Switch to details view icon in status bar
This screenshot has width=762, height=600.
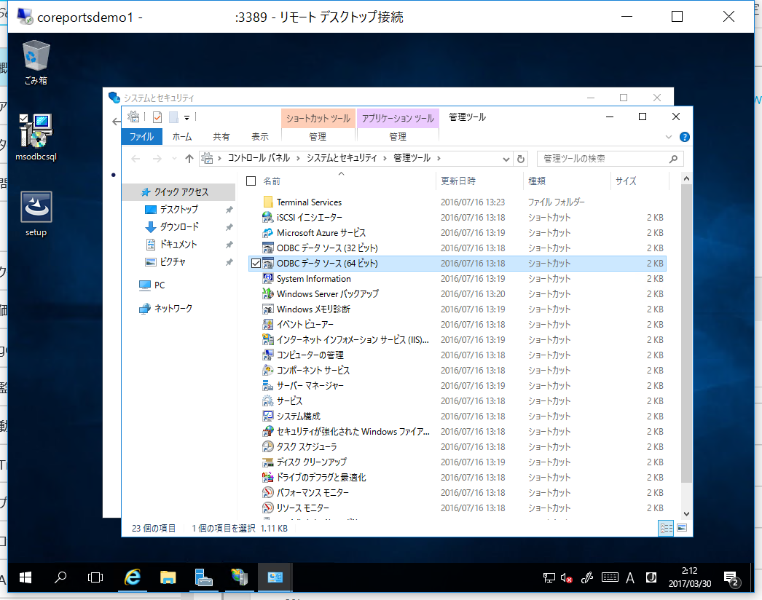pos(666,528)
